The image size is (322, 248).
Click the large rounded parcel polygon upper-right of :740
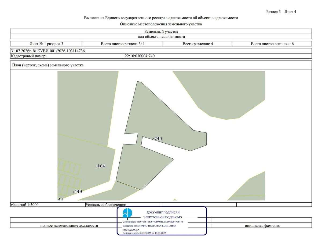pos(225,94)
